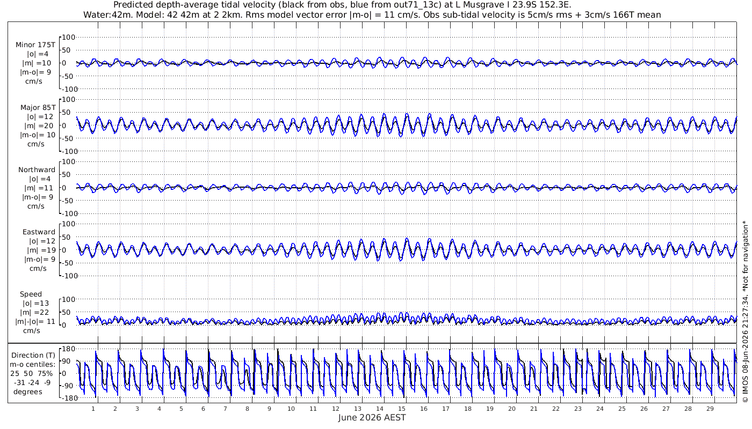
Task: Click day '20' tick label on time axis
Action: click(x=511, y=409)
